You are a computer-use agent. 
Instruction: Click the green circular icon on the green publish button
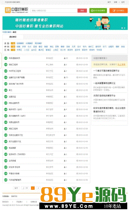(92, 11)
